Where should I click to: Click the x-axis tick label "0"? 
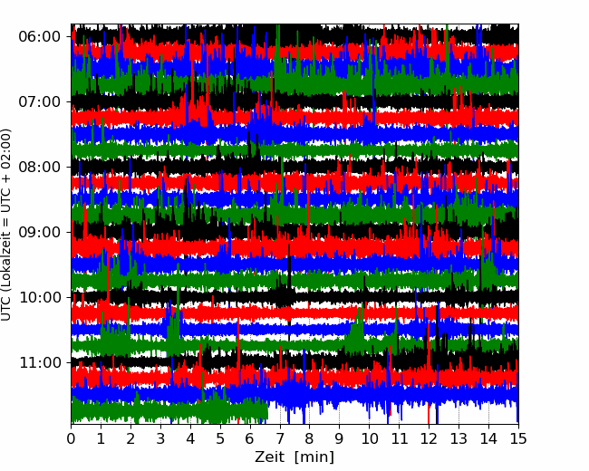(x=71, y=438)
